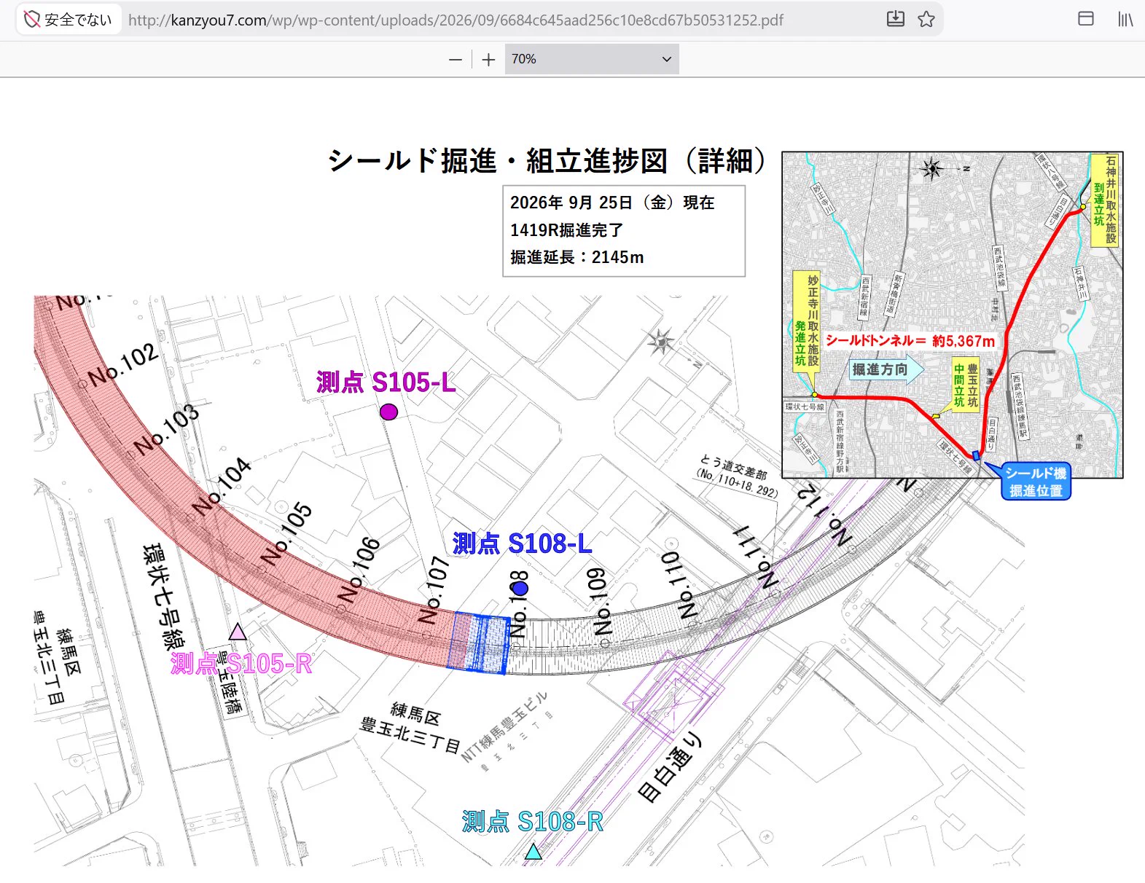This screenshot has height=883, width=1145.
Task: Click the blue shield machine position box
Action: (x=480, y=642)
